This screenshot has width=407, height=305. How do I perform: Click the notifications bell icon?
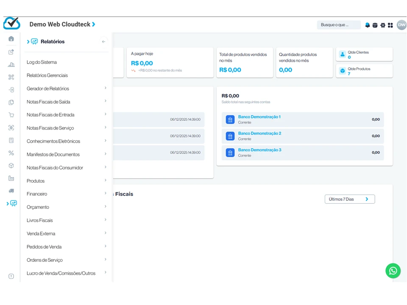(x=368, y=25)
